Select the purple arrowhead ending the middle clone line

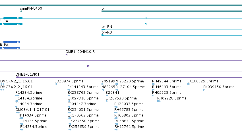88,66
